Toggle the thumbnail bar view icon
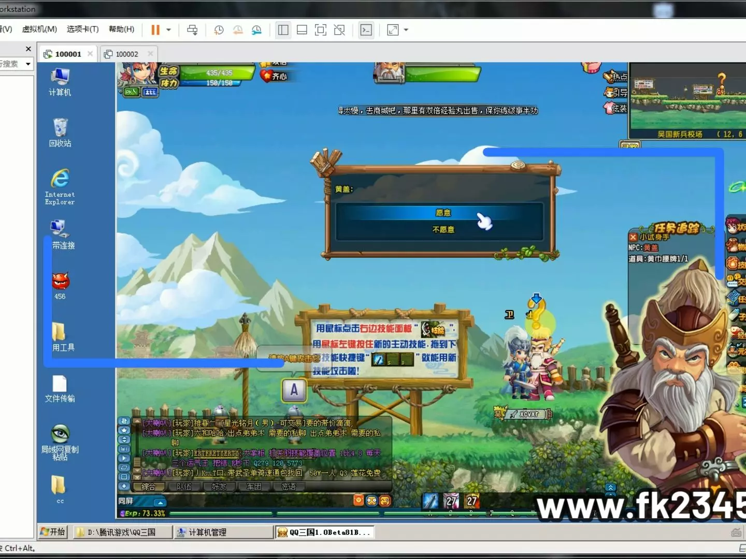The height and width of the screenshot is (559, 746). [x=302, y=30]
